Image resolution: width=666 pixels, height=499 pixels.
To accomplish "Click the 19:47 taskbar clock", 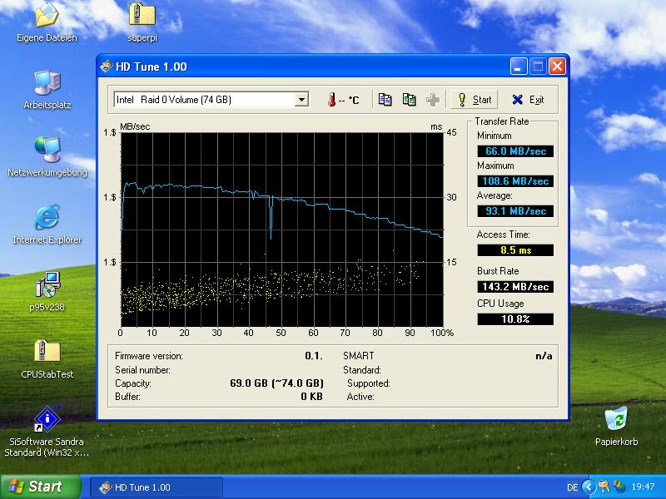I will tap(643, 487).
